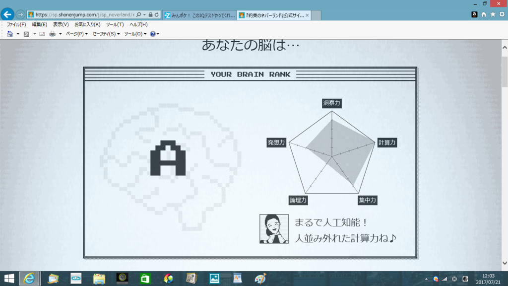Expand the ページ(P) dropdown
The width and height of the screenshot is (508, 286).
click(76, 34)
